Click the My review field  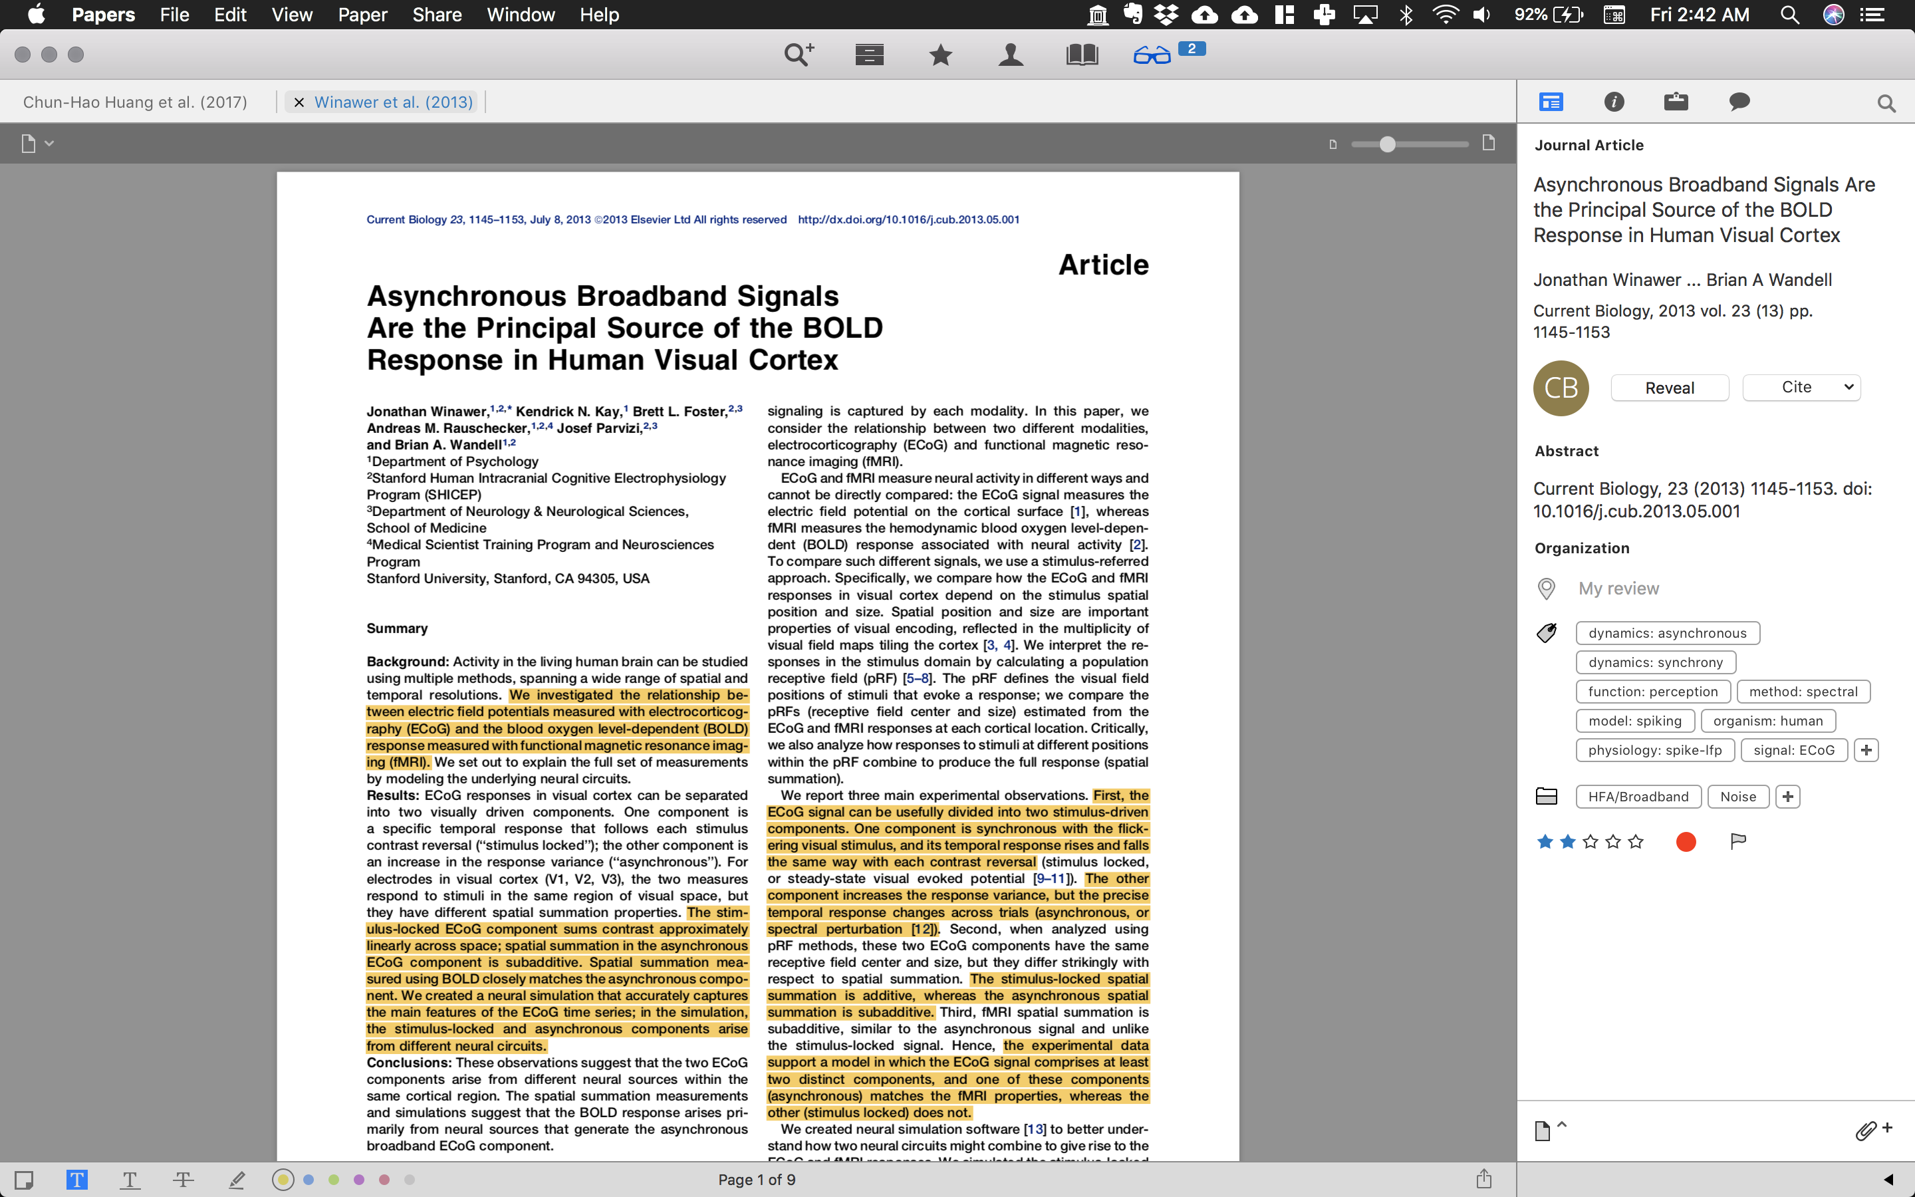pyautogui.click(x=1618, y=589)
